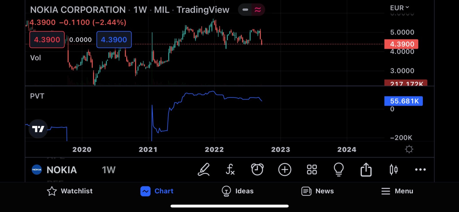The width and height of the screenshot is (459, 212).
Task: Switch to the News tab
Action: tap(318, 191)
